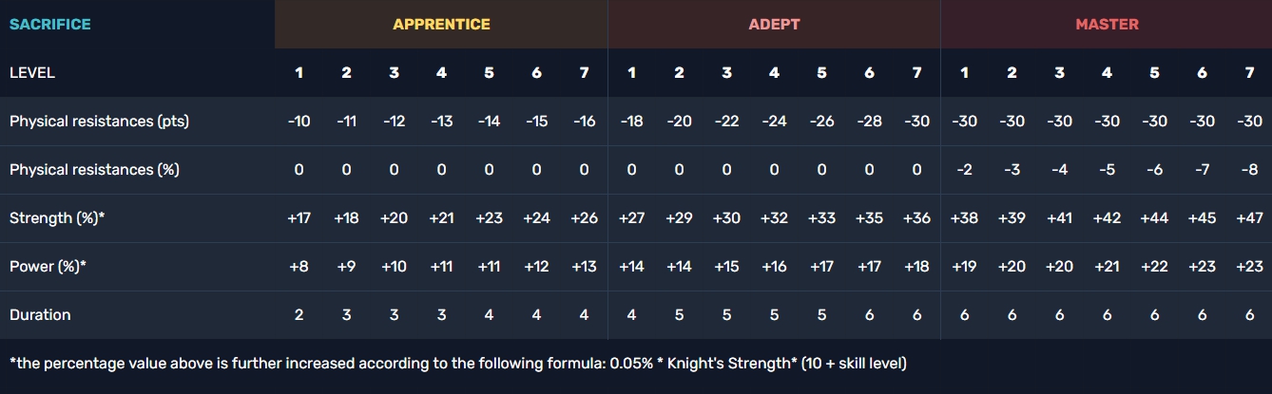The height and width of the screenshot is (394, 1272).
Task: Click the -8 Physical resistances percent value
Action: coord(1249,170)
